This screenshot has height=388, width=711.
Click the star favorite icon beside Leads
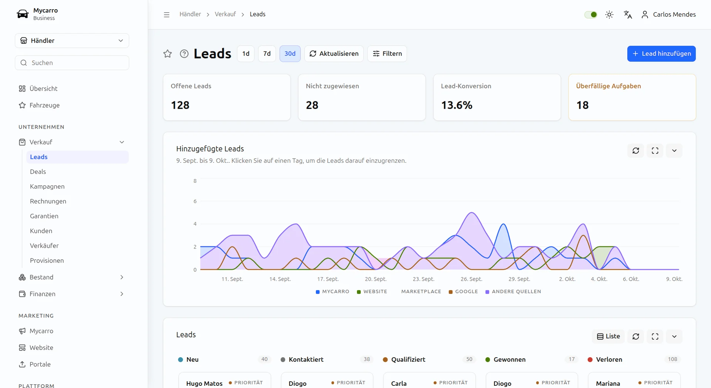(x=168, y=54)
